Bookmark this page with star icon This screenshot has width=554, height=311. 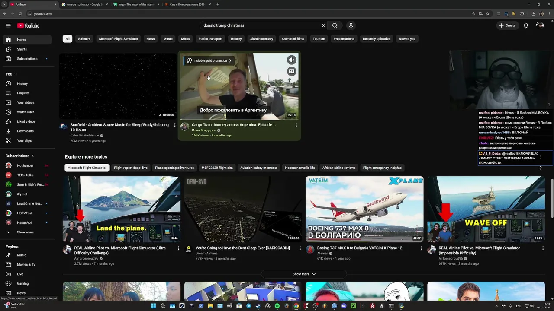point(488,13)
